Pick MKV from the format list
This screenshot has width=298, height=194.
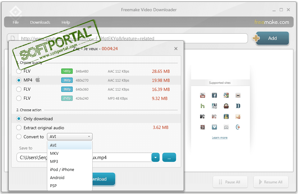click(70, 153)
